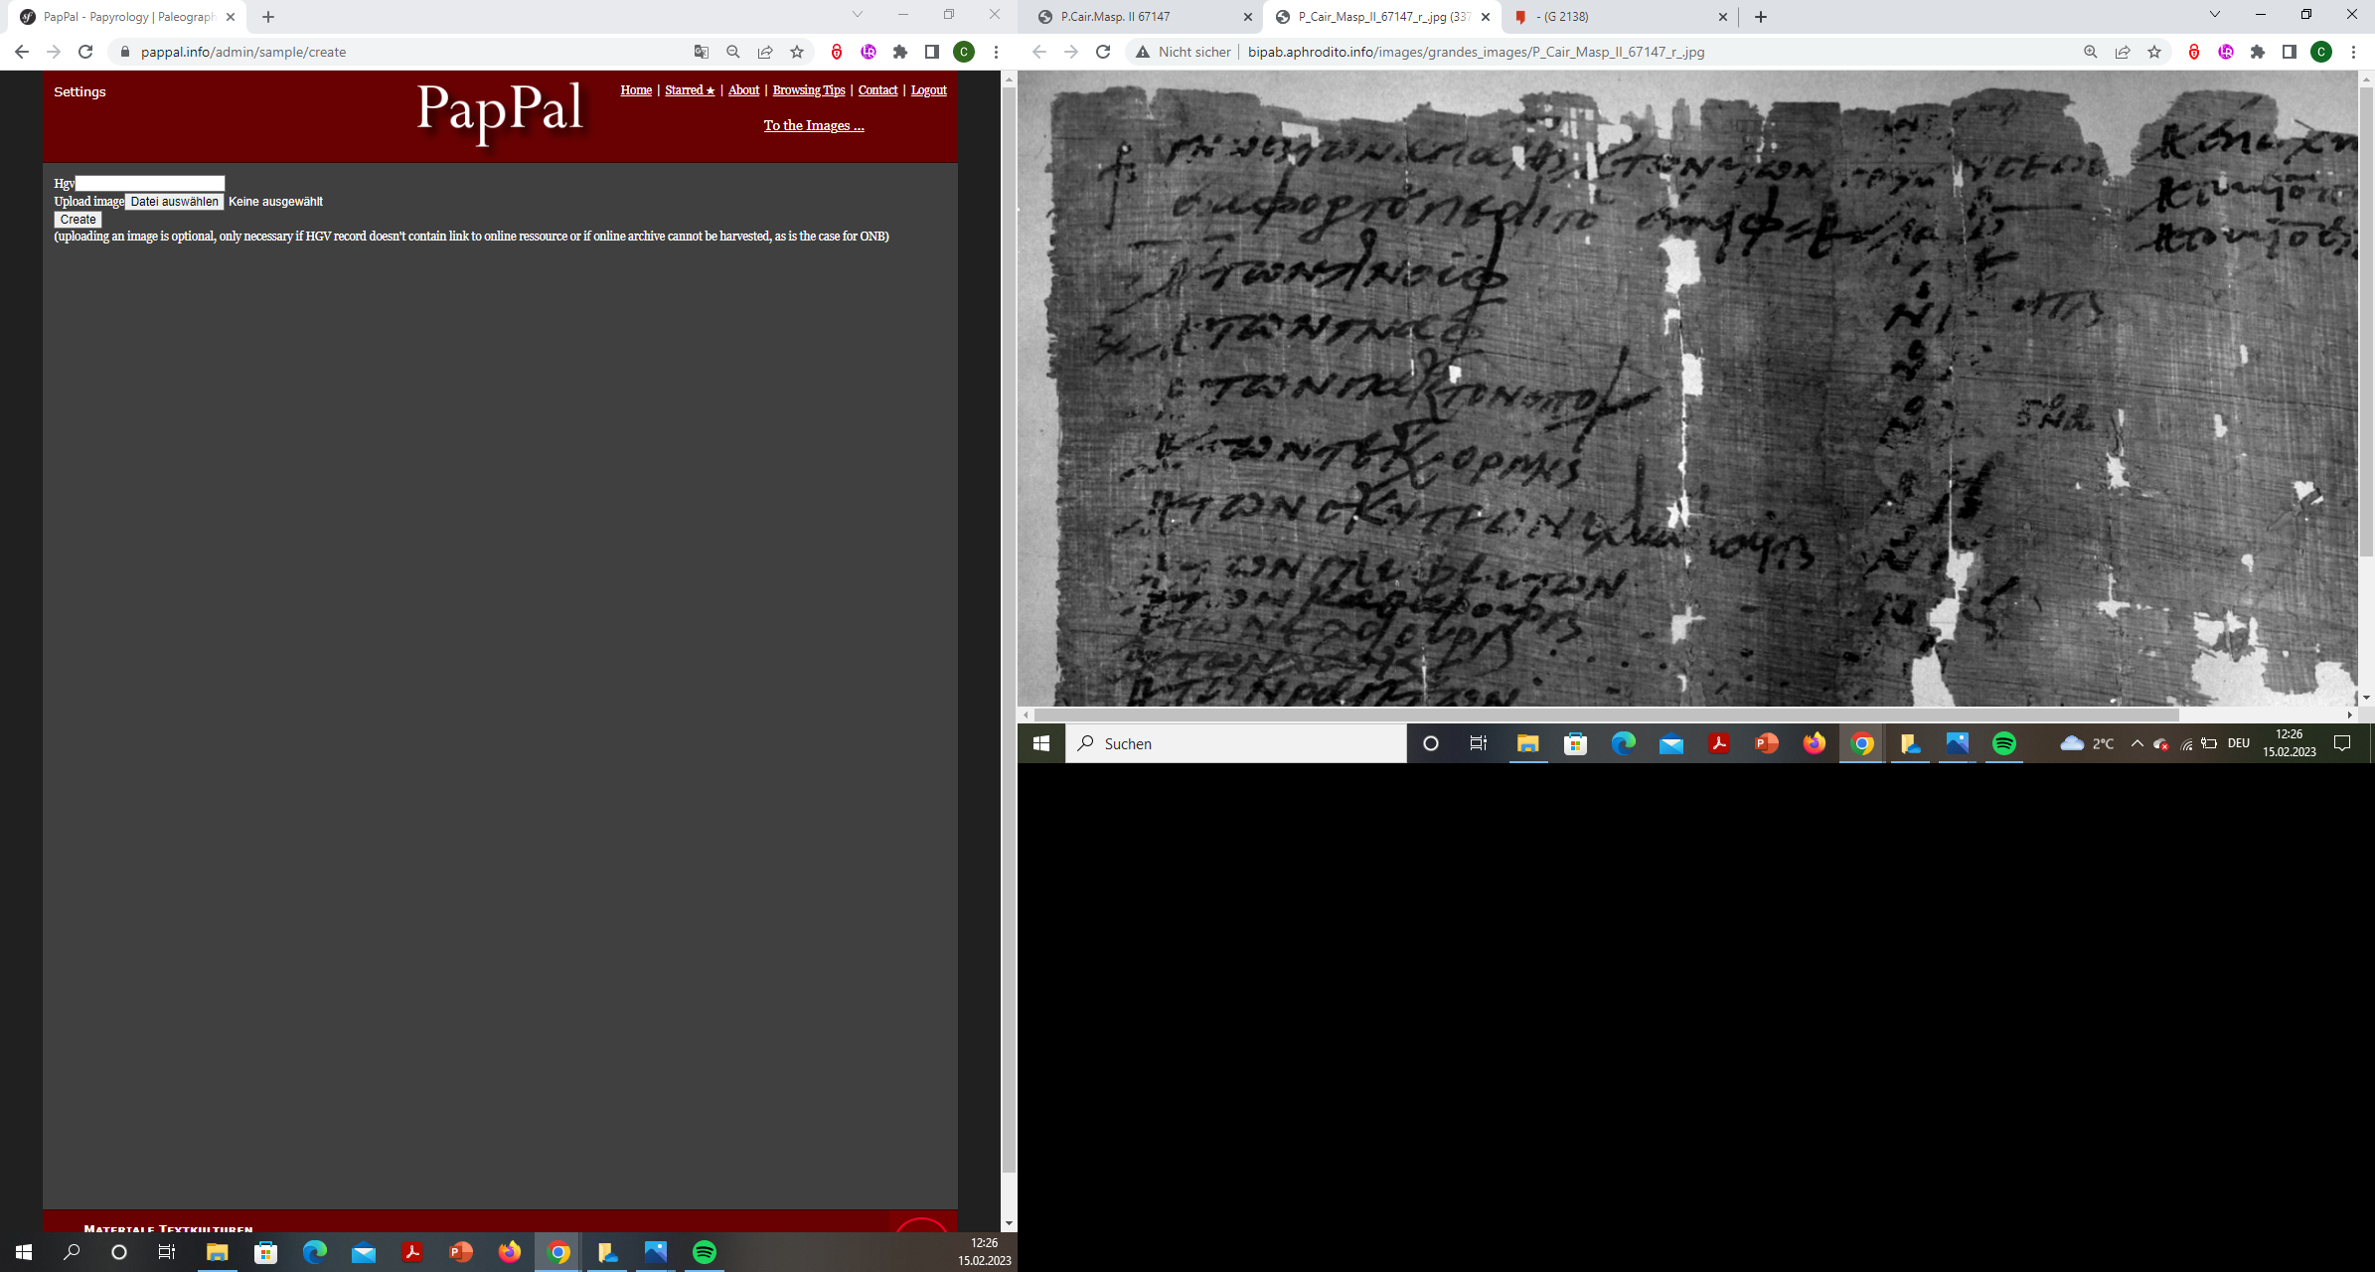Viewport: 2375px width, 1272px height.
Task: Open the Home link in PapPal
Action: (636, 90)
